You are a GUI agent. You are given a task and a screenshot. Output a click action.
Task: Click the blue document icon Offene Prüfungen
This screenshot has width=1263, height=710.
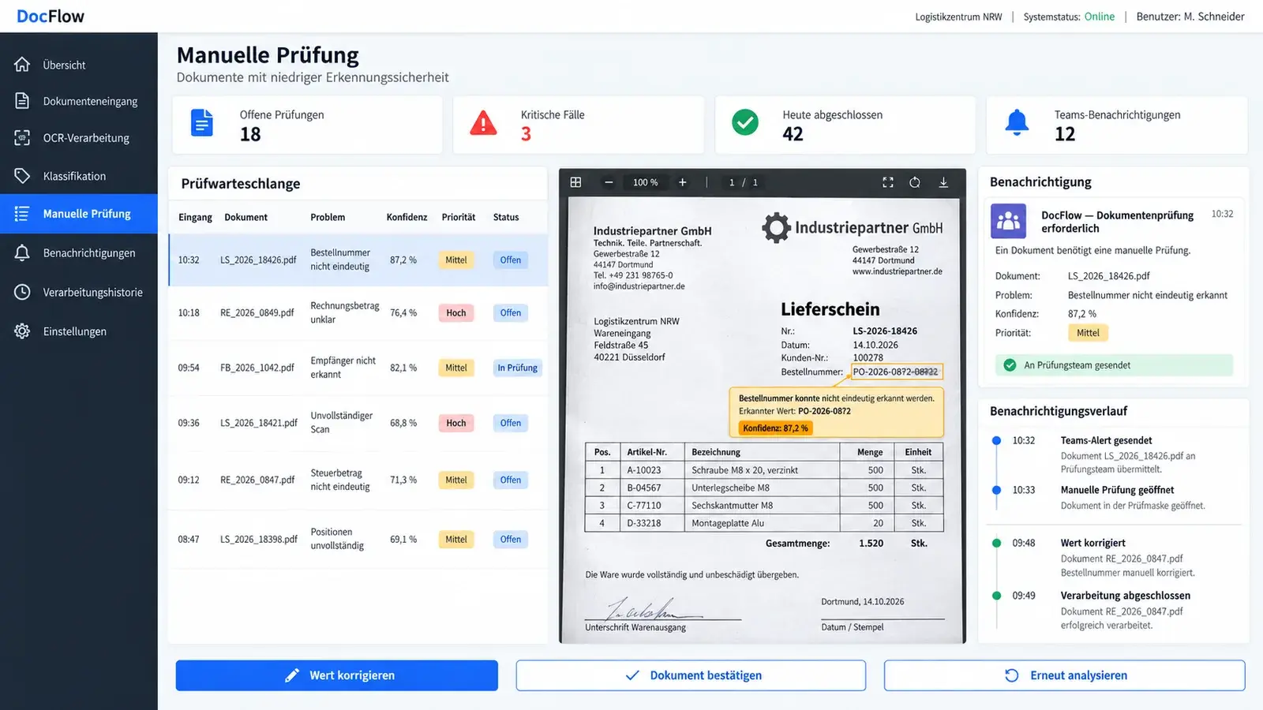(202, 123)
